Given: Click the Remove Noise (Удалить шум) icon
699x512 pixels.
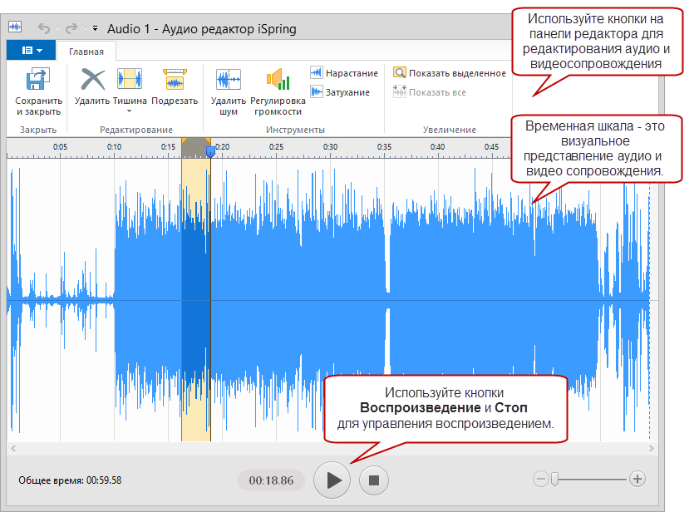Looking at the screenshot, I should pyautogui.click(x=229, y=80).
